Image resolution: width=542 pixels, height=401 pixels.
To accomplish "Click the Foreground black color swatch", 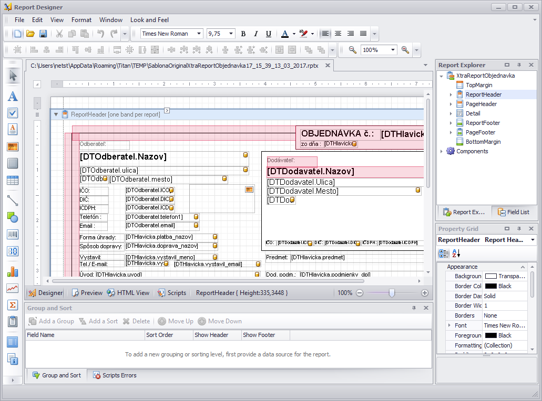I will [490, 335].
